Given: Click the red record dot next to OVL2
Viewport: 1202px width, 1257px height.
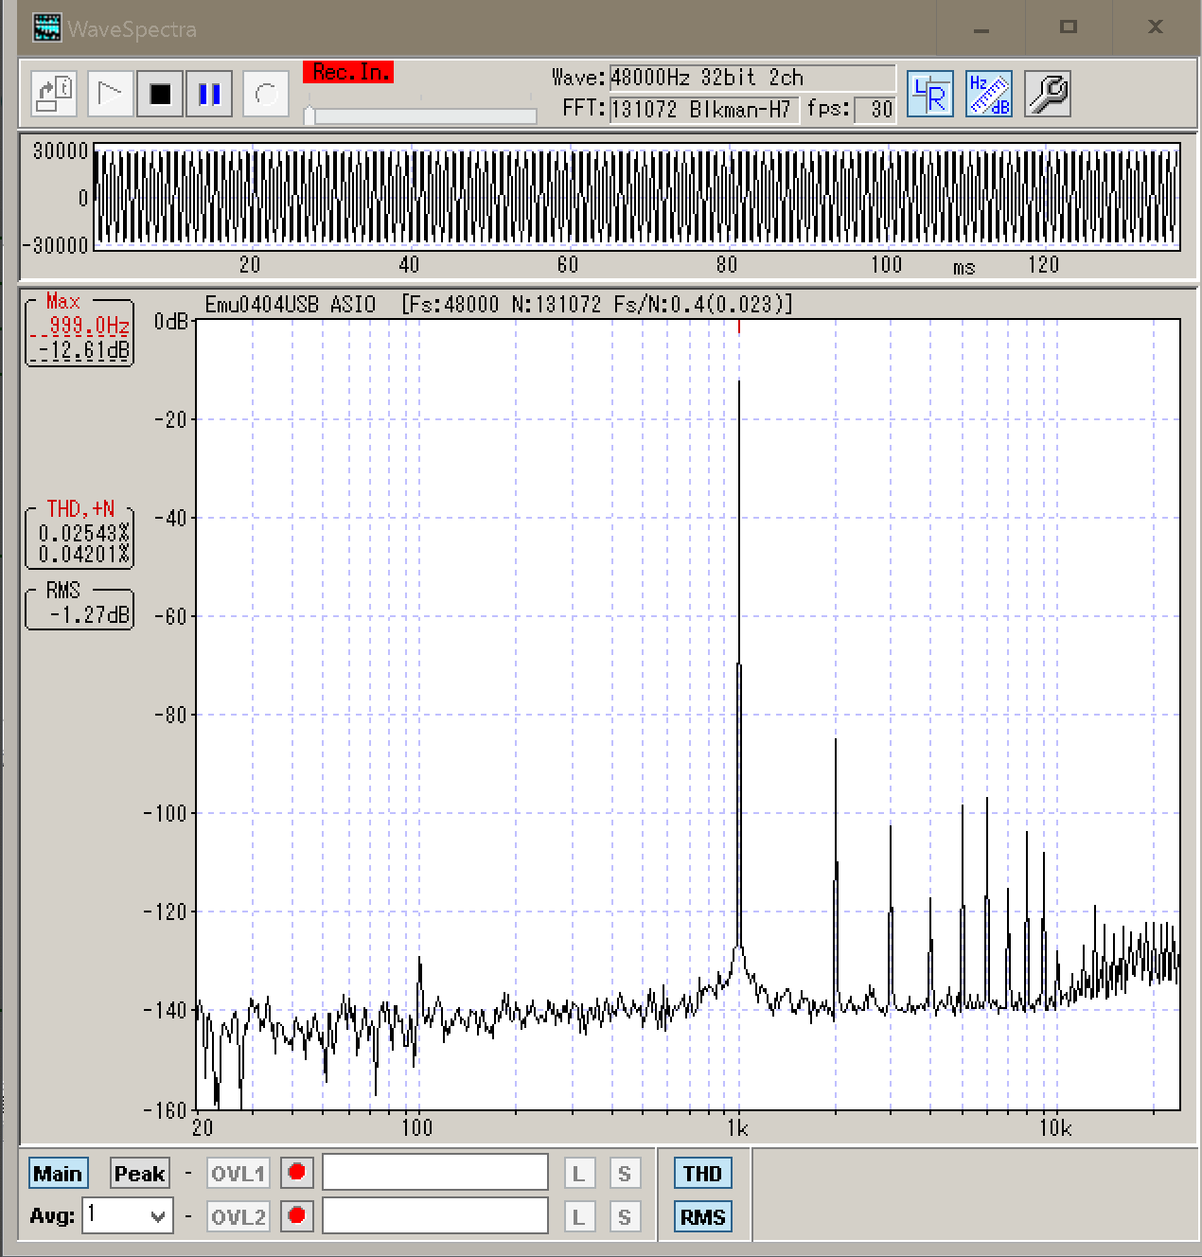Looking at the screenshot, I should [296, 1215].
